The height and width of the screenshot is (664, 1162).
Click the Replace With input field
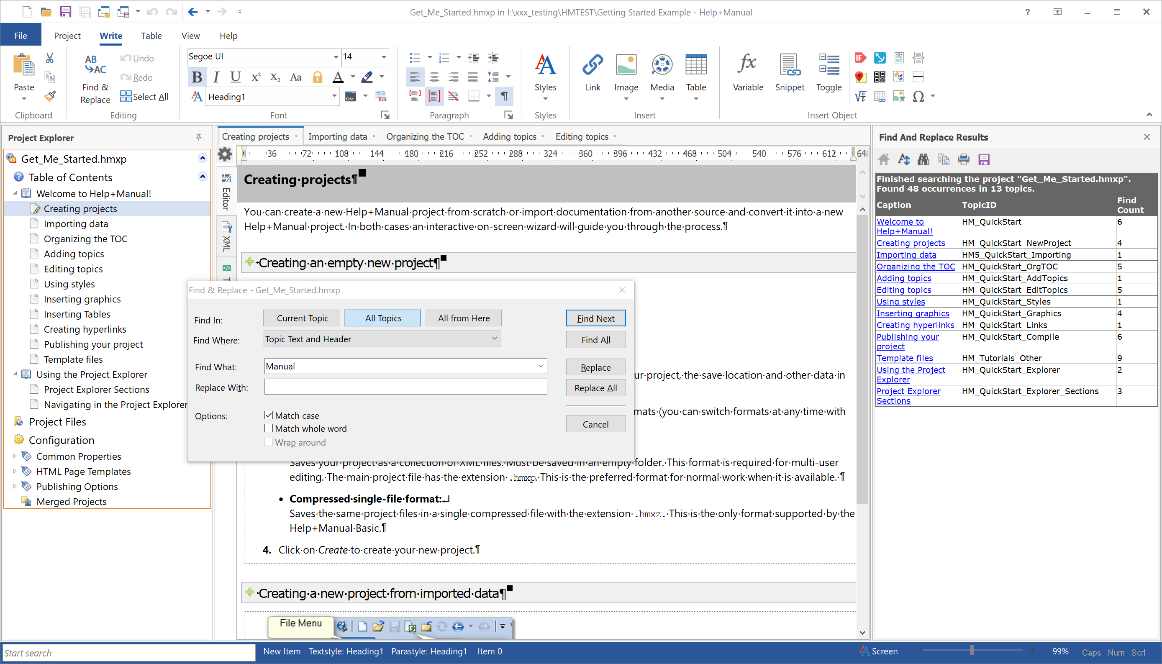pos(405,387)
